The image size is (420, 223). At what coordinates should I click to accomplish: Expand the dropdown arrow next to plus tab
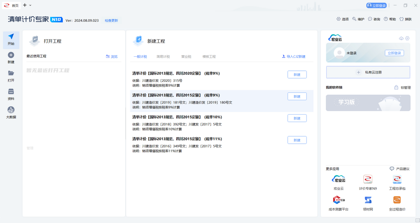[x=30, y=5]
